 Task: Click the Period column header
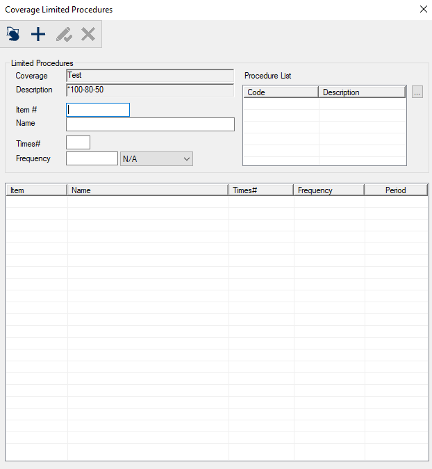click(x=395, y=190)
